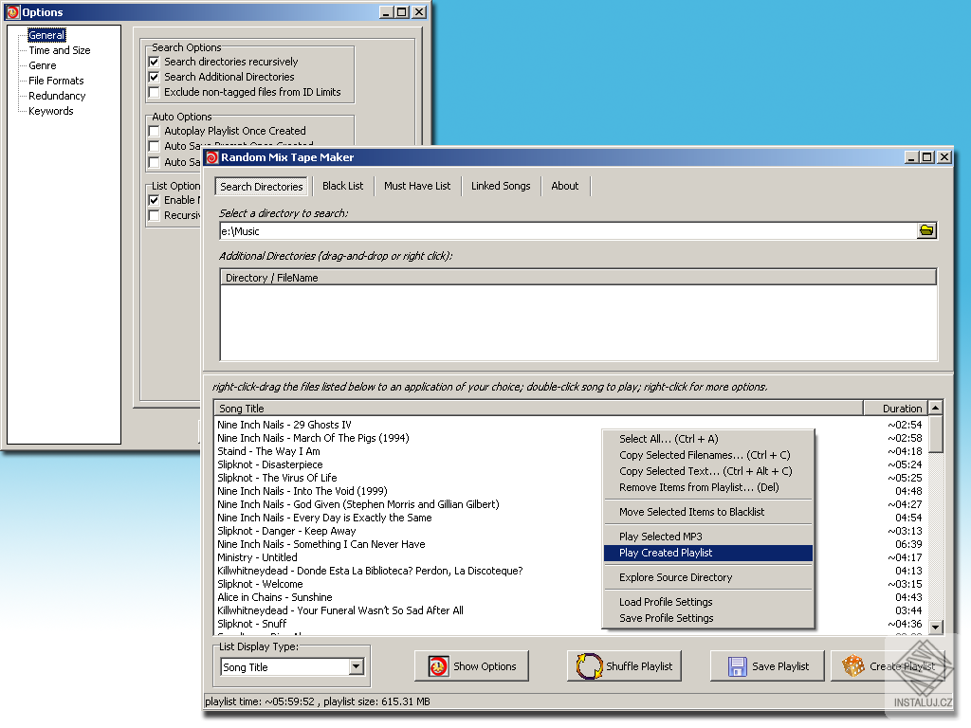Open the Search Directories tab
This screenshot has height=728, width=971.
262,187
